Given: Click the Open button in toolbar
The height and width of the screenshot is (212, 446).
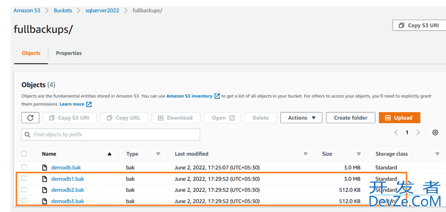Looking at the screenshot, I should pyautogui.click(x=223, y=117).
